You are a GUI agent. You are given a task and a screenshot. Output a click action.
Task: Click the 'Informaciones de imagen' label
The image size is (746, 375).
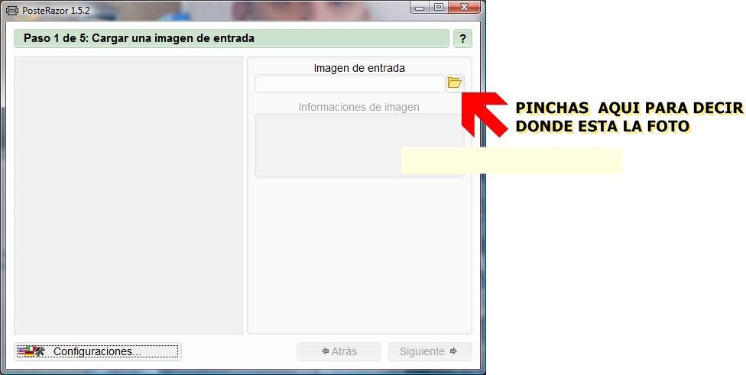[358, 107]
